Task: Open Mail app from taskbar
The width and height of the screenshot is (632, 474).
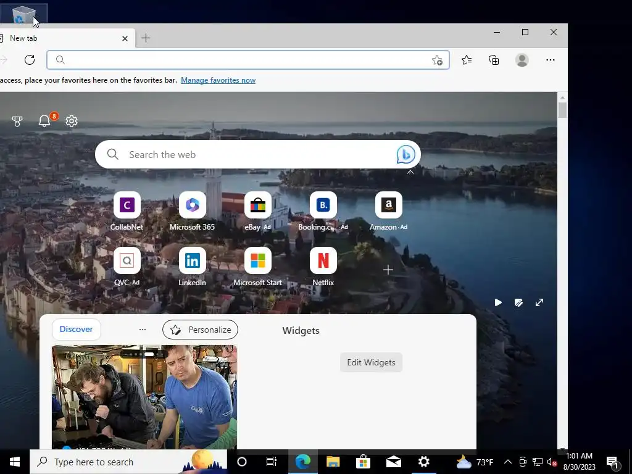Action: (x=393, y=462)
